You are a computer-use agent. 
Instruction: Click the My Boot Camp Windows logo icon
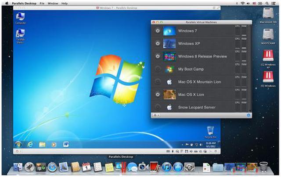(169, 69)
